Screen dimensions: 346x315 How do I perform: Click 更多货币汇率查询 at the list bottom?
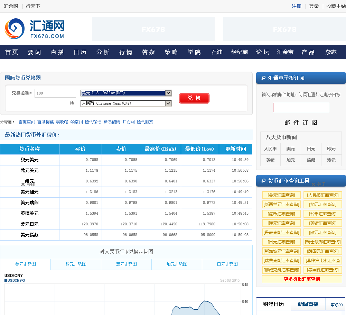point(302,279)
